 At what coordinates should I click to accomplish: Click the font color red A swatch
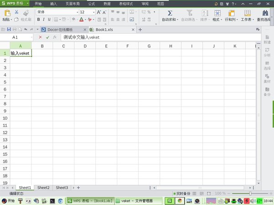point(81,19)
